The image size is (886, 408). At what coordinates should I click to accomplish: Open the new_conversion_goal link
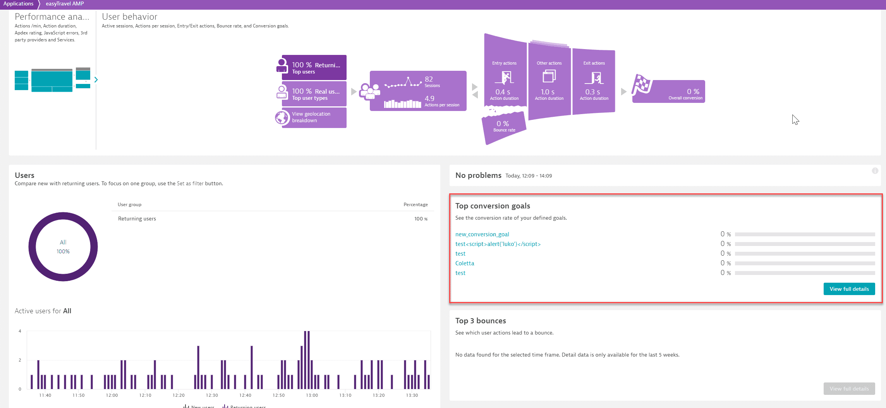(x=482, y=234)
